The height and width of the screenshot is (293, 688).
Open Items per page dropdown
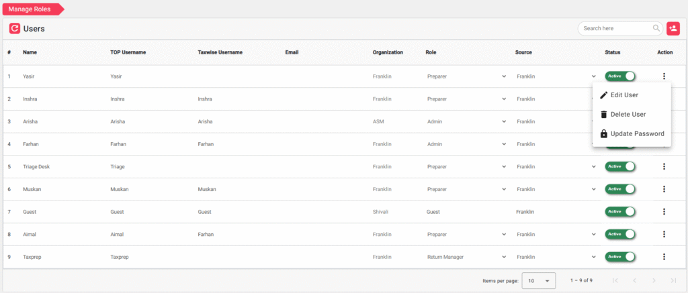[538, 280]
